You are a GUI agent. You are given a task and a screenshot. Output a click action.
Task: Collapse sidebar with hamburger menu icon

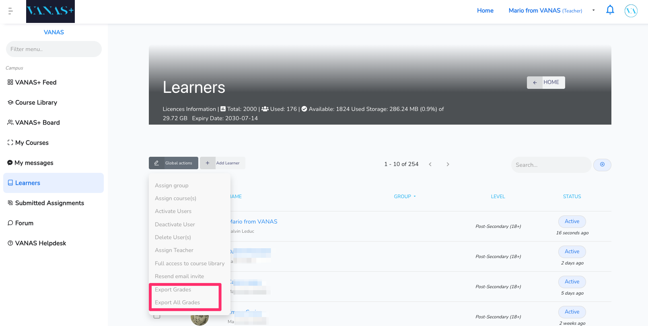10,11
